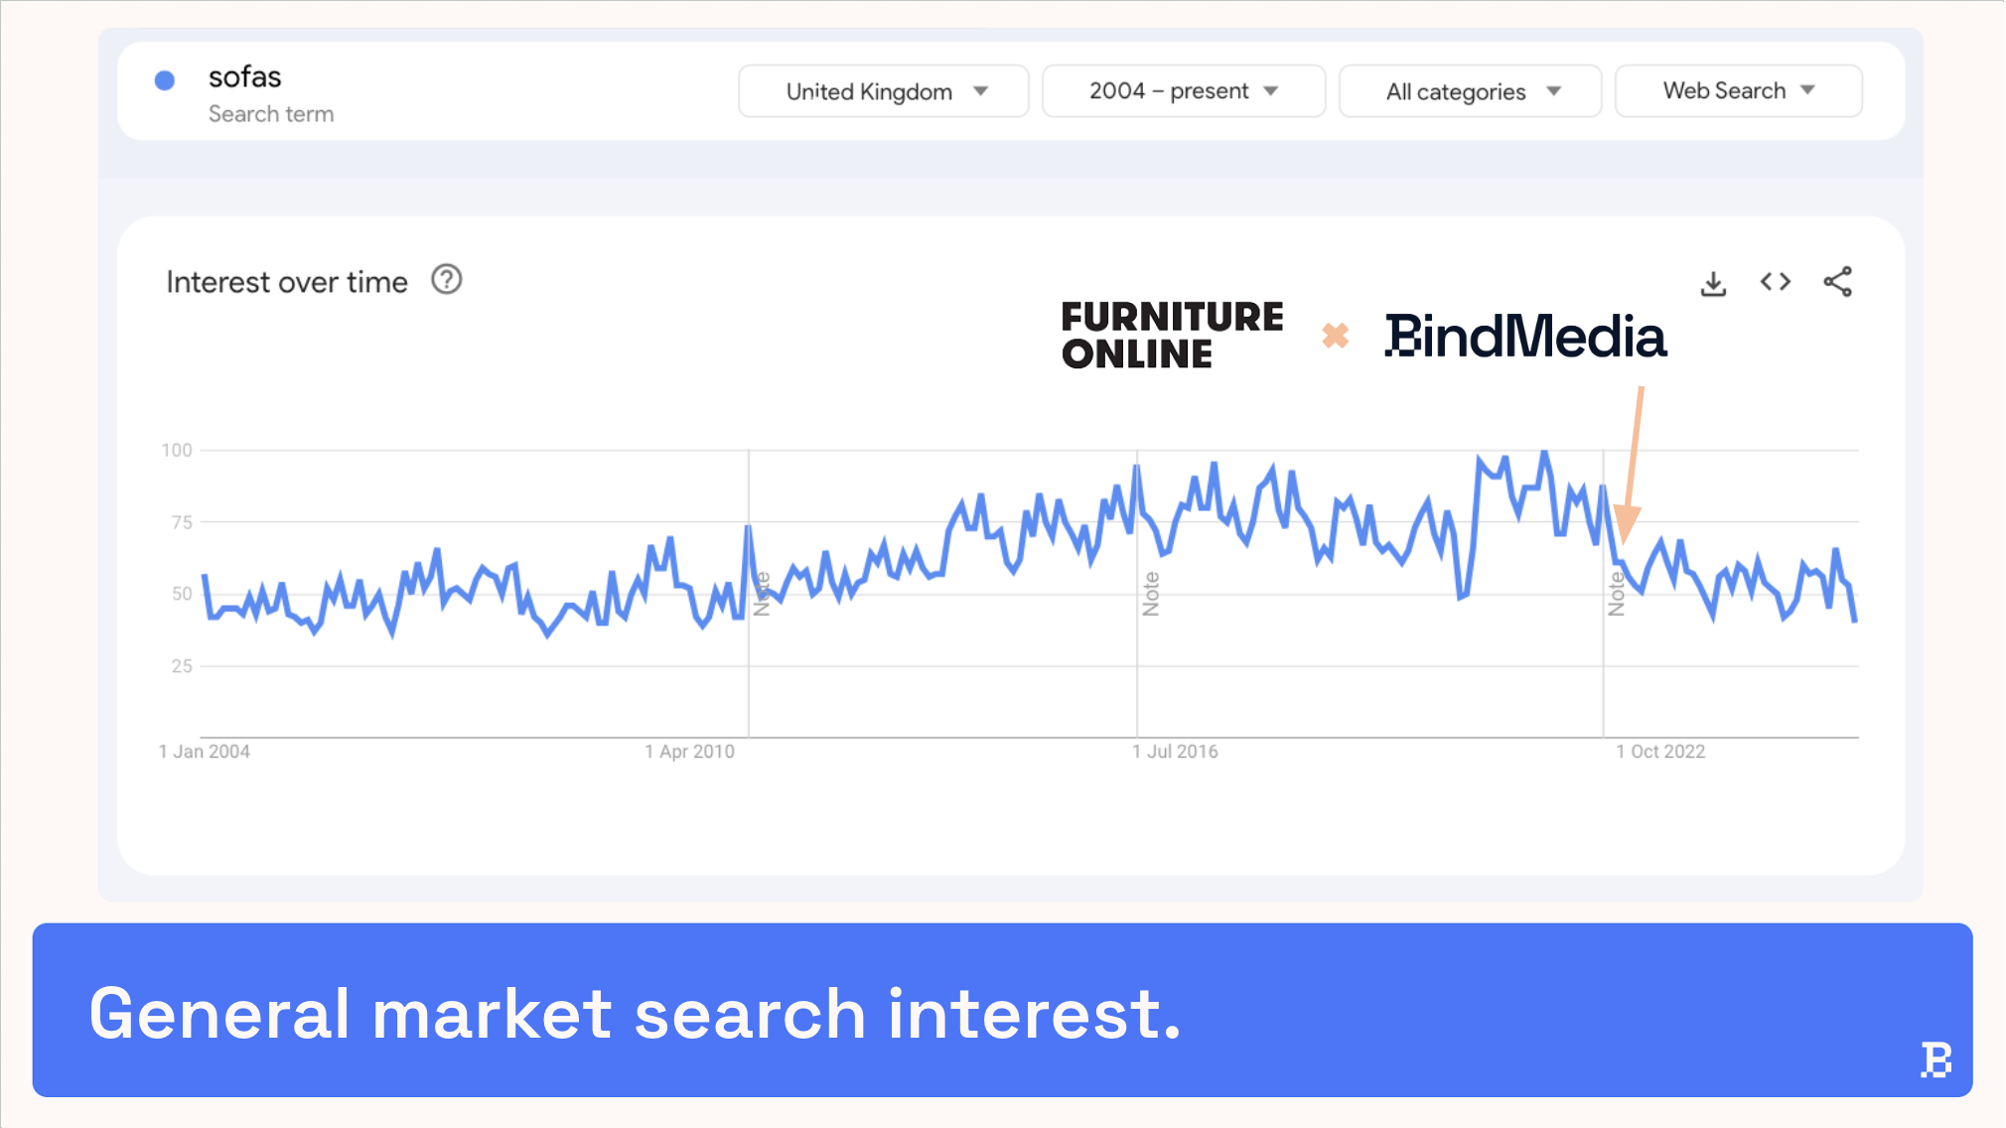Open the Interest over time help tooltip
The image size is (2006, 1128).
pos(447,280)
